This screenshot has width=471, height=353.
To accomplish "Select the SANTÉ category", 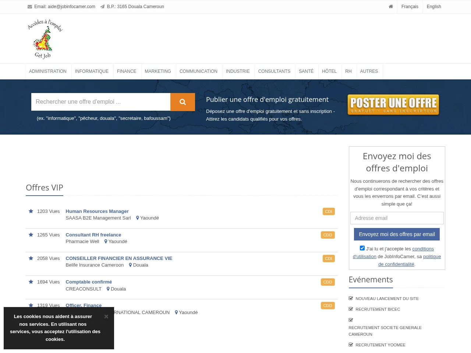I will pos(306,71).
